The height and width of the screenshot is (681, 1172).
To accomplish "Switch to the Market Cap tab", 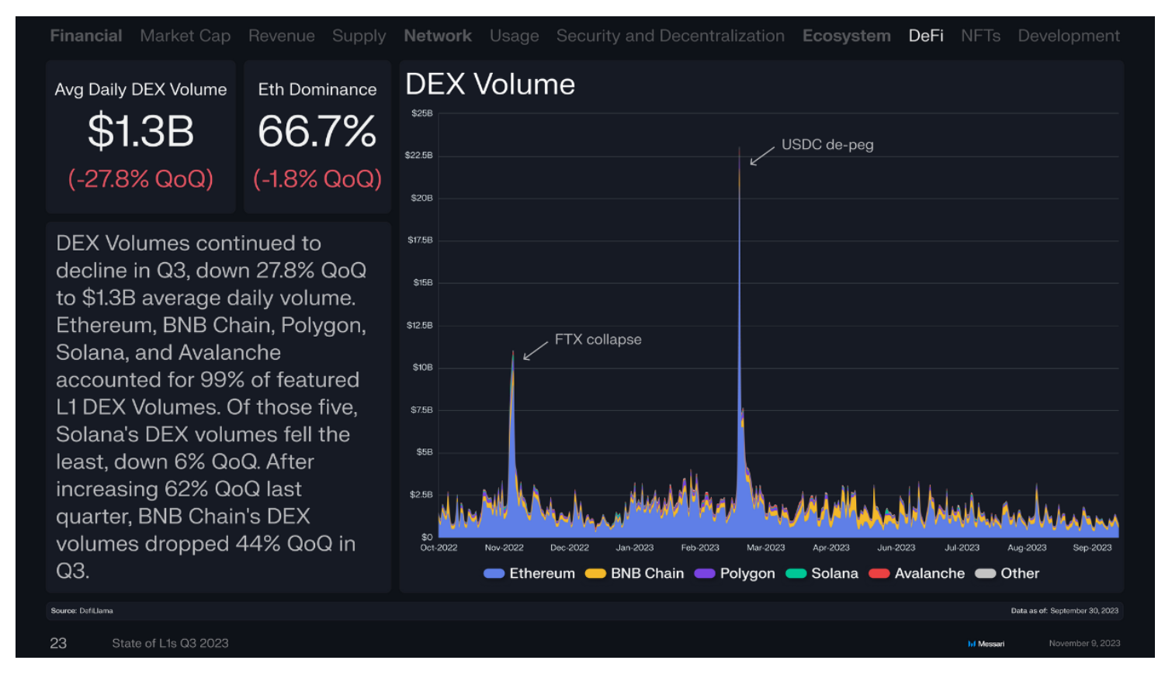I will tap(186, 36).
